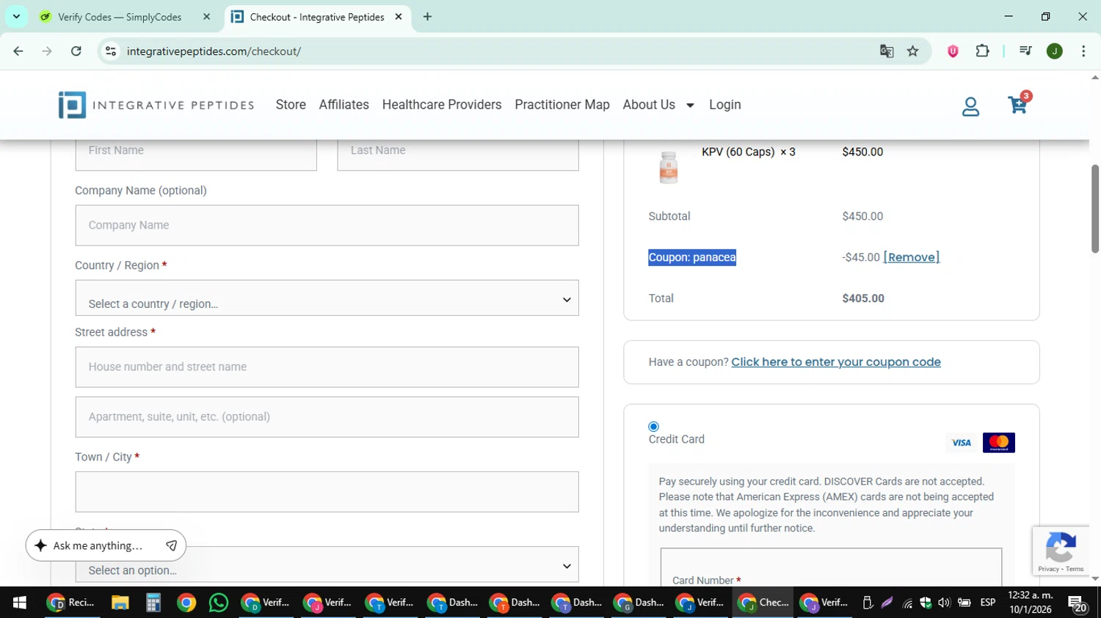This screenshot has height=618, width=1101.
Task: Click here to enter your coupon code
Action: pyautogui.click(x=836, y=362)
